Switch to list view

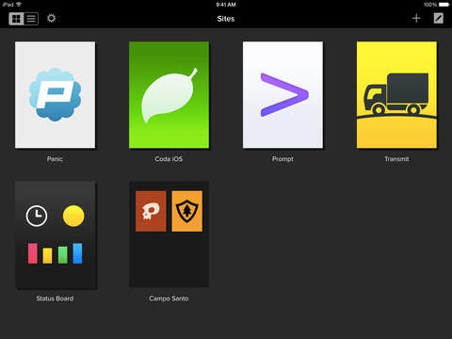(x=31, y=19)
